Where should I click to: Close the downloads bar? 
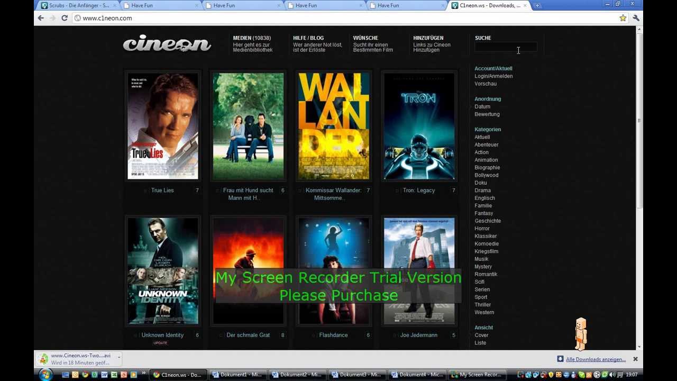point(635,359)
